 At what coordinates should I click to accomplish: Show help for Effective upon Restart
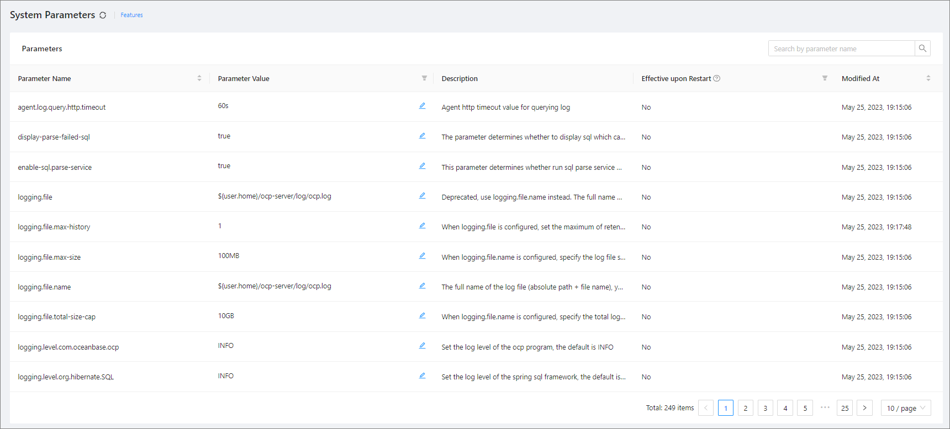[717, 78]
